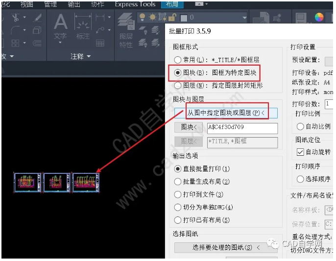Expand the 注释 panel
Viewport: 336px width, 261px height.
click(80, 56)
